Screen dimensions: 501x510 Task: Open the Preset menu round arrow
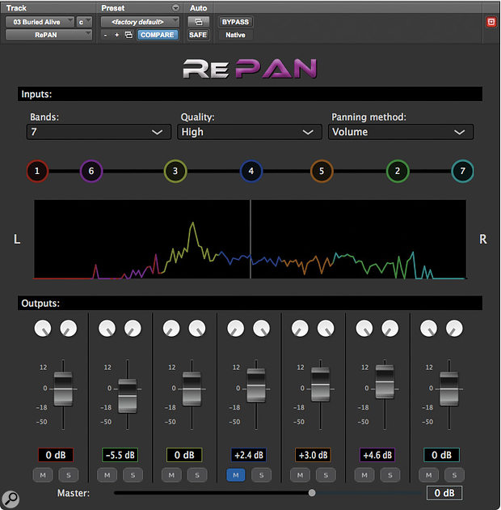(x=175, y=8)
